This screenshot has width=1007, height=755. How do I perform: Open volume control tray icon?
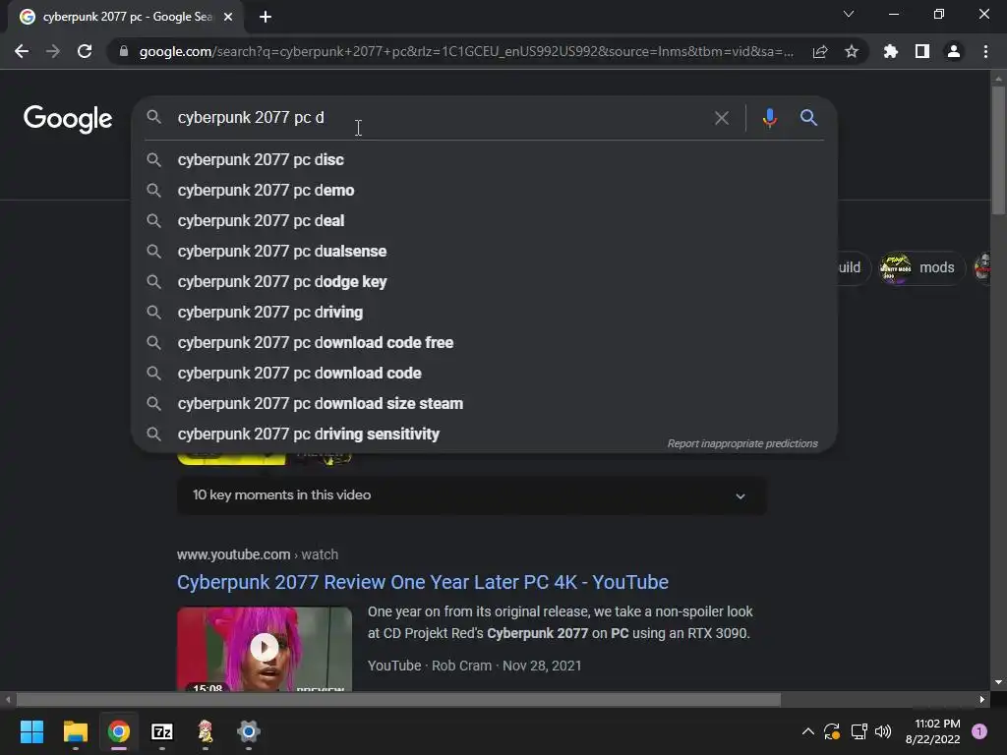883,731
